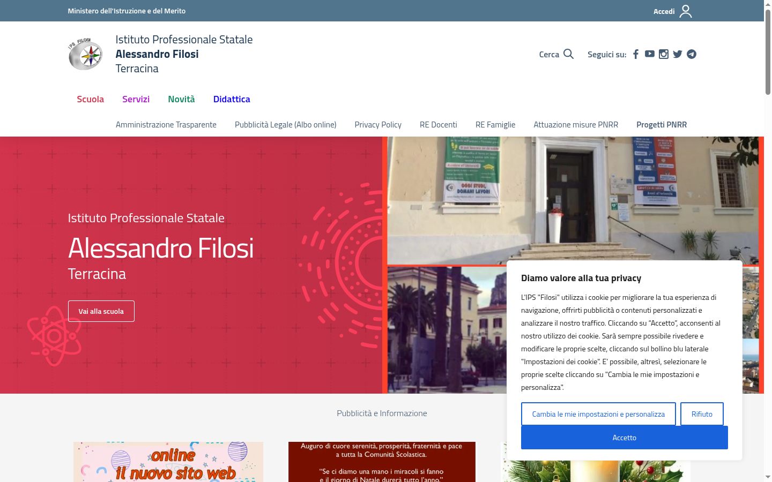The width and height of the screenshot is (772, 482).
Task: Click Ministero dell'Istruzione e del Merito link
Action: tap(127, 11)
